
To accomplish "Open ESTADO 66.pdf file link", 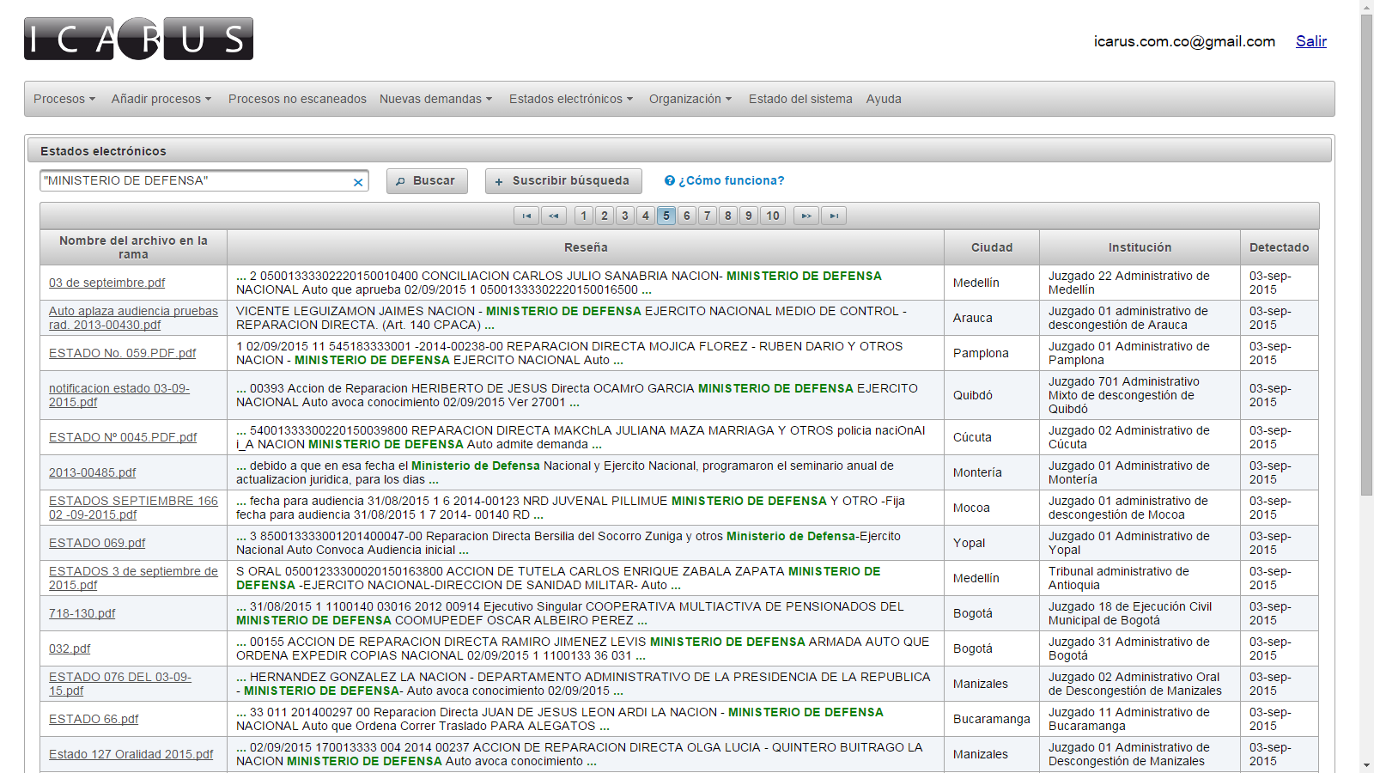I will coord(94,719).
